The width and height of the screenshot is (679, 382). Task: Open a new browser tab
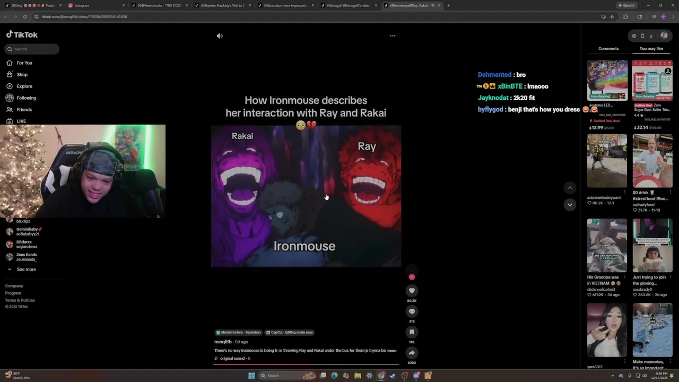[x=449, y=5]
